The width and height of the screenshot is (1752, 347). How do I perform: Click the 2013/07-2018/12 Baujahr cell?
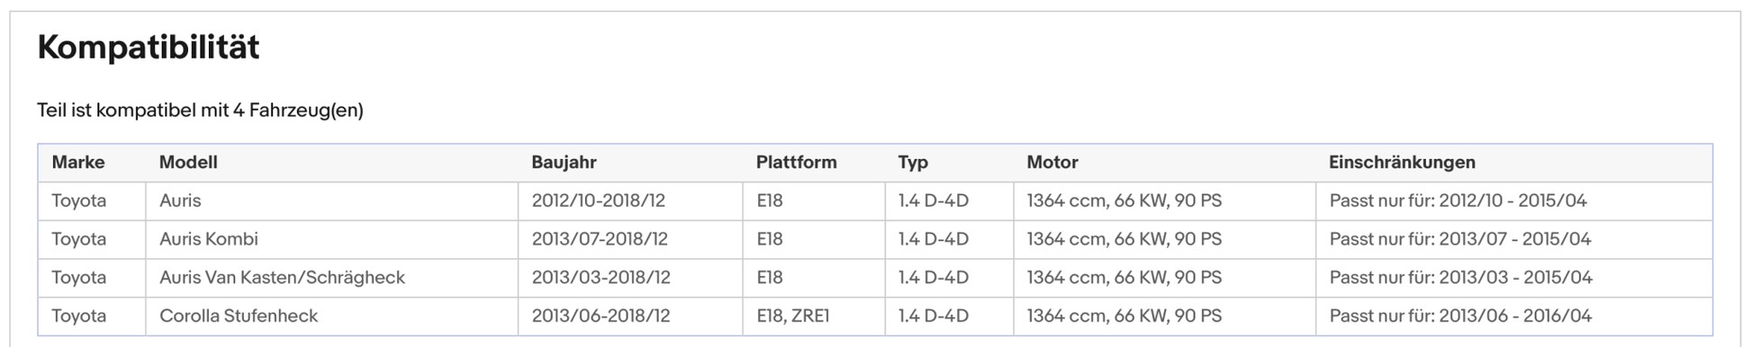pyautogui.click(x=630, y=240)
